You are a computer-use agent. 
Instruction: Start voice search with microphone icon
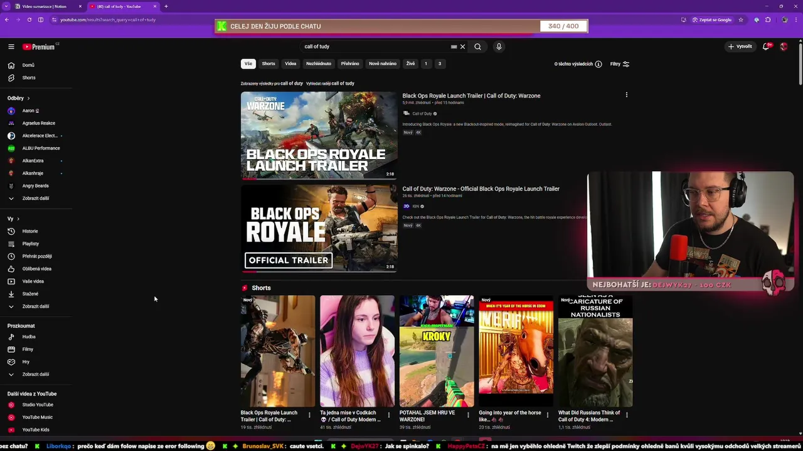coord(499,46)
